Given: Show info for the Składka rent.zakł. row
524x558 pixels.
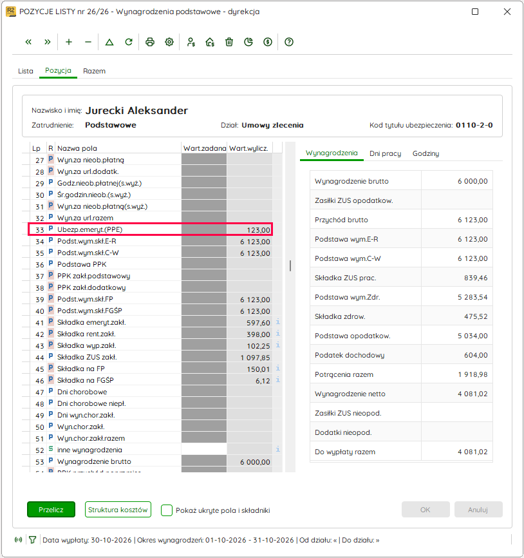Looking at the screenshot, I should [x=278, y=334].
